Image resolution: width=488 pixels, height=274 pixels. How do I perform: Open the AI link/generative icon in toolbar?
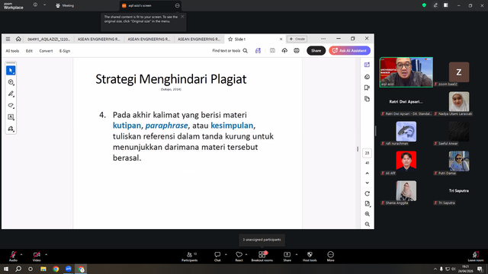pos(258,51)
